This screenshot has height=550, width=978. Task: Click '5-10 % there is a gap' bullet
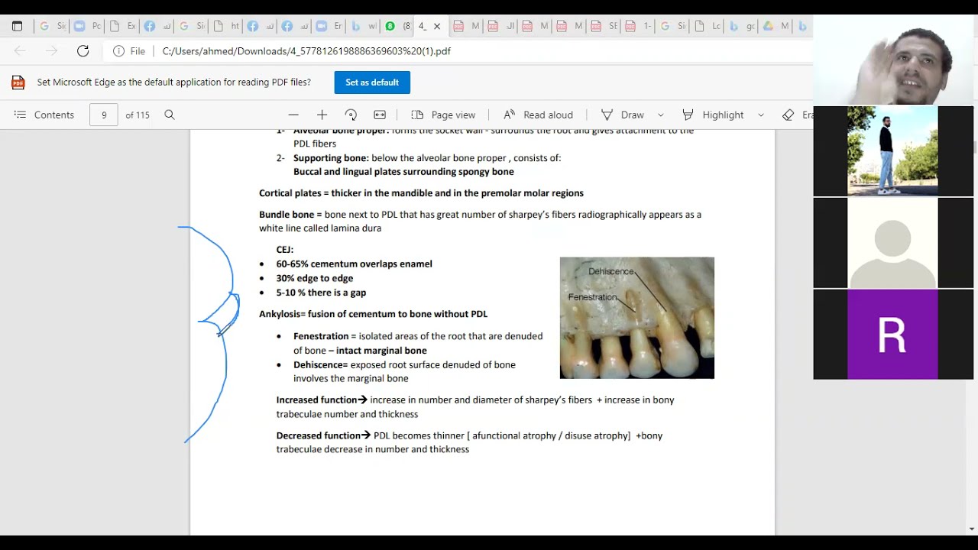pyautogui.click(x=321, y=293)
